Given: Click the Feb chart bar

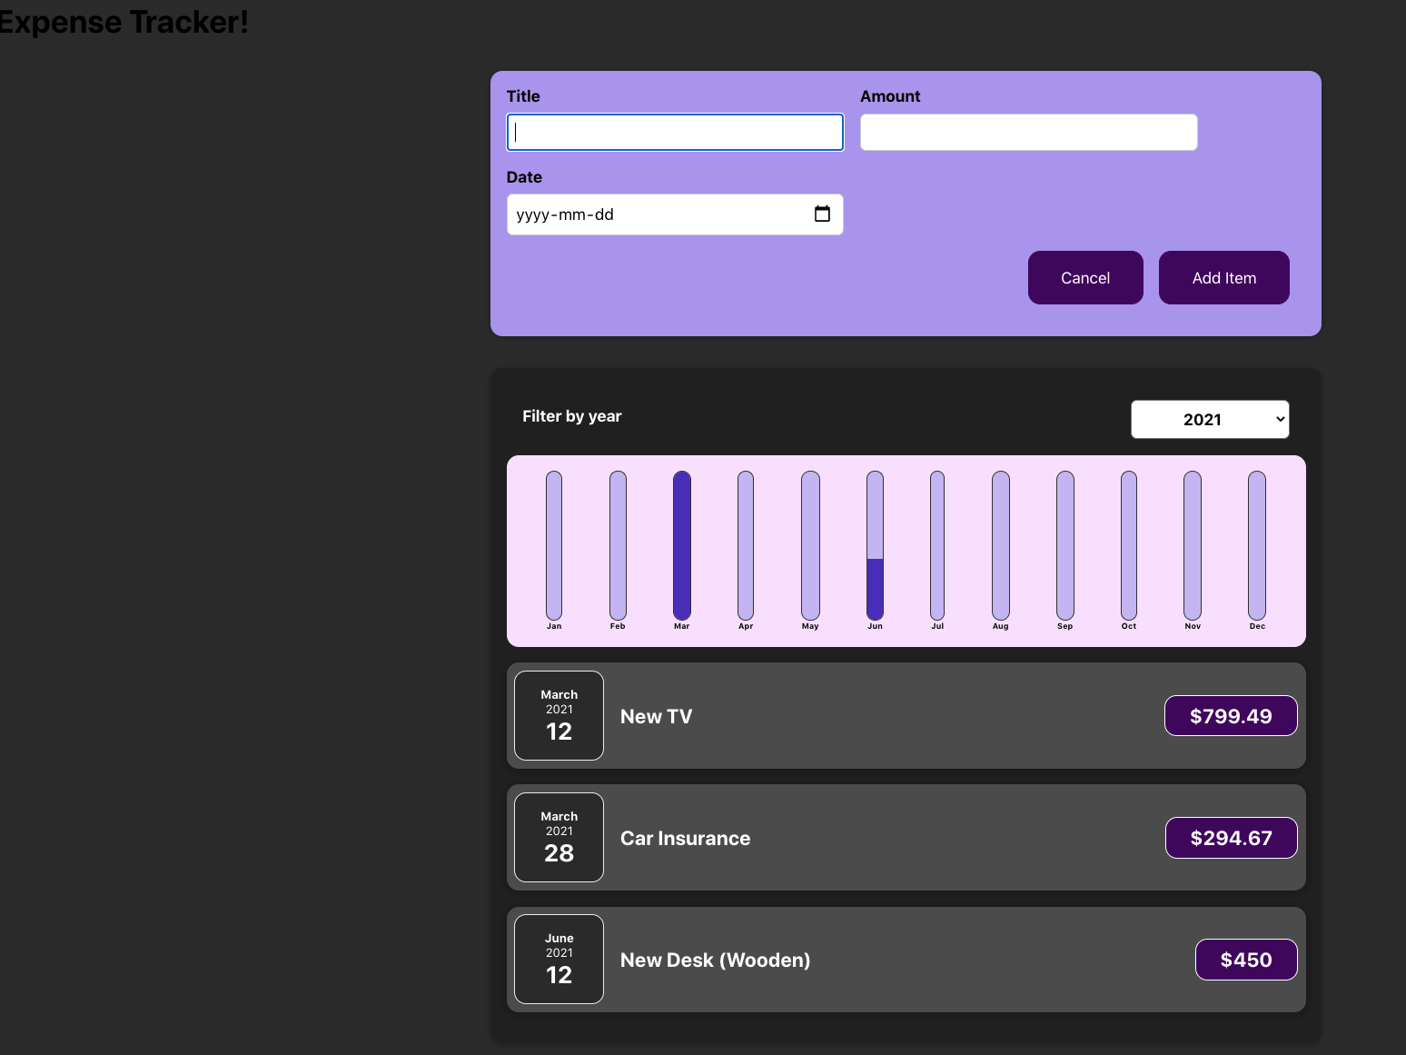Looking at the screenshot, I should tap(618, 545).
